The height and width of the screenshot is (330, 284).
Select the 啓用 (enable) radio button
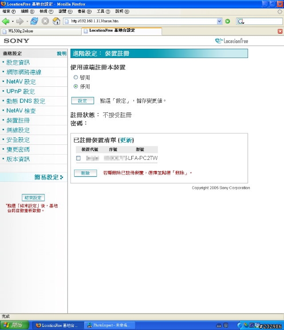[76, 77]
